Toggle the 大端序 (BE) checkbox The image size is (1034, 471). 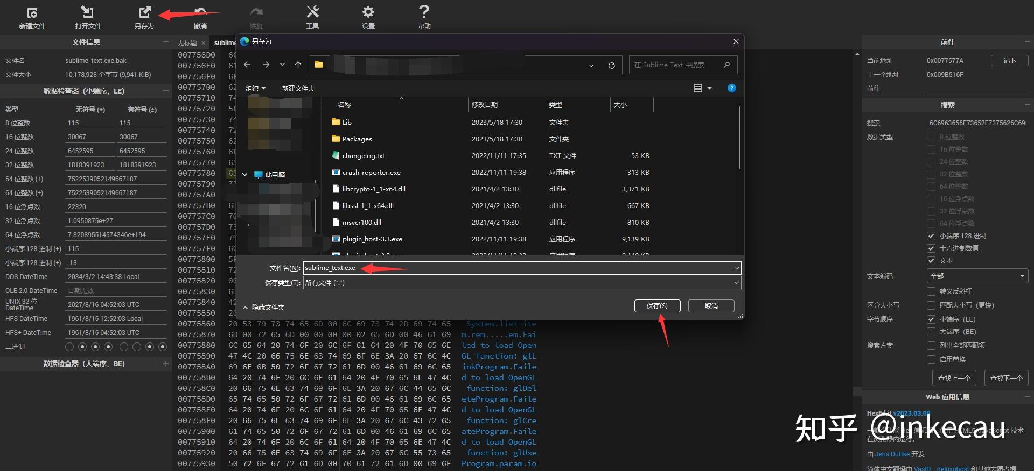point(931,332)
